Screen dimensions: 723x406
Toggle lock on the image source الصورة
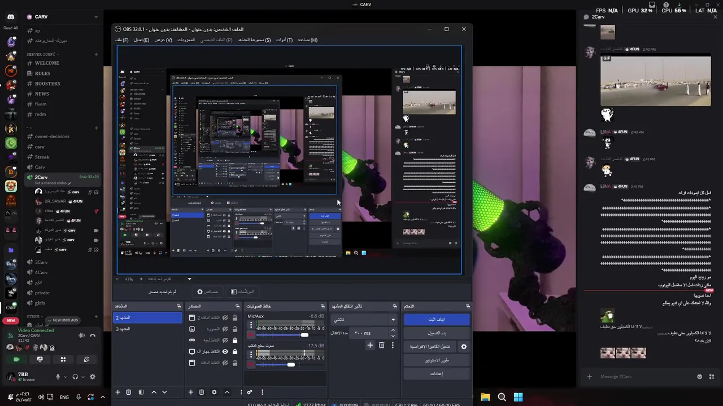(235, 329)
